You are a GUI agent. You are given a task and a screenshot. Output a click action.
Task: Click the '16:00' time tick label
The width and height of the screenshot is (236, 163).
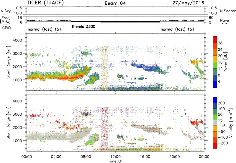[145, 157]
